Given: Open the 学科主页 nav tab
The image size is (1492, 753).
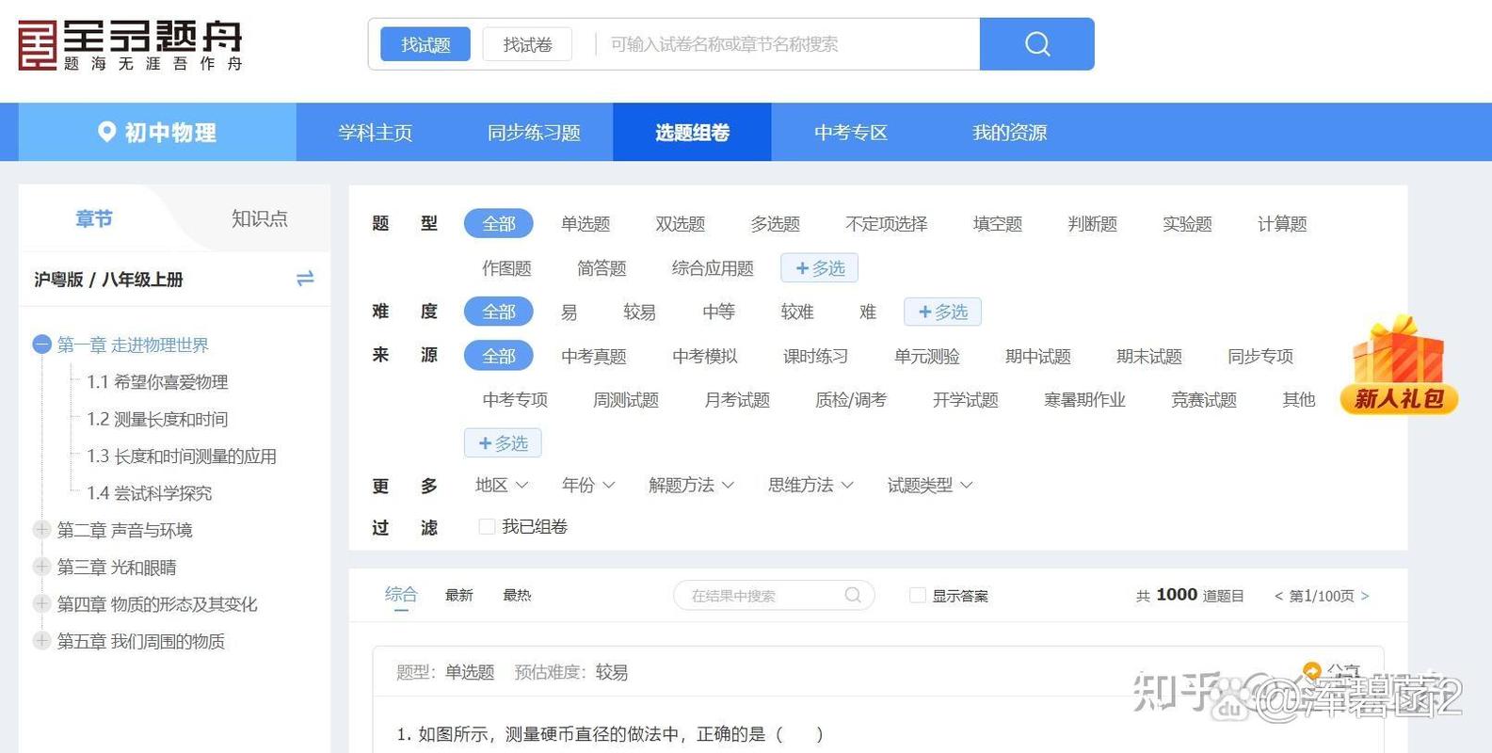Looking at the screenshot, I should click(376, 133).
